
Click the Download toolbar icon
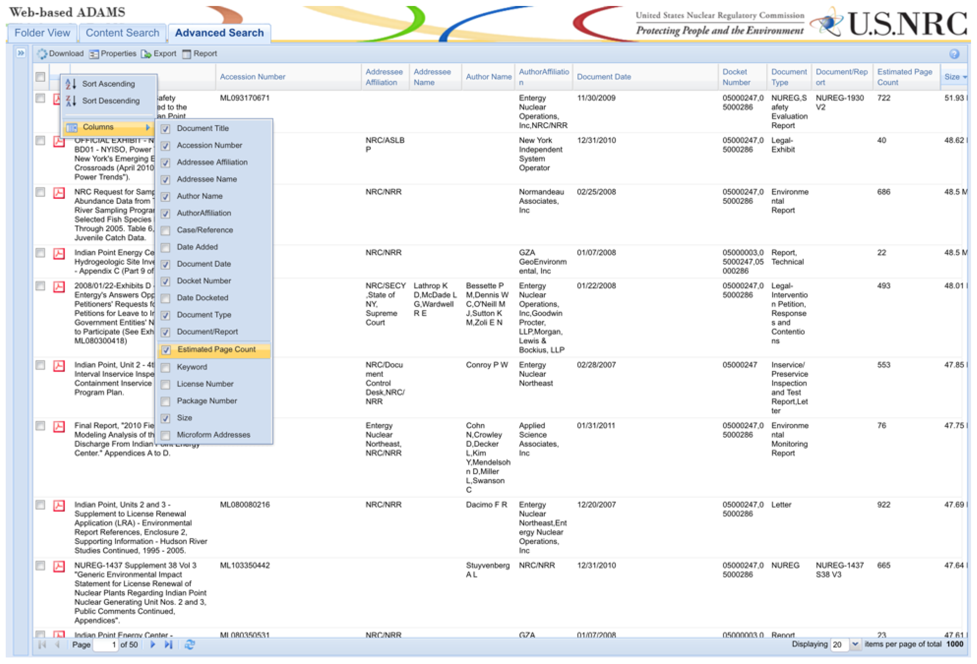[x=42, y=54]
